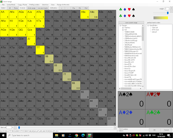
Task: Click the yellow weight gradient bar
Action: [161, 18]
